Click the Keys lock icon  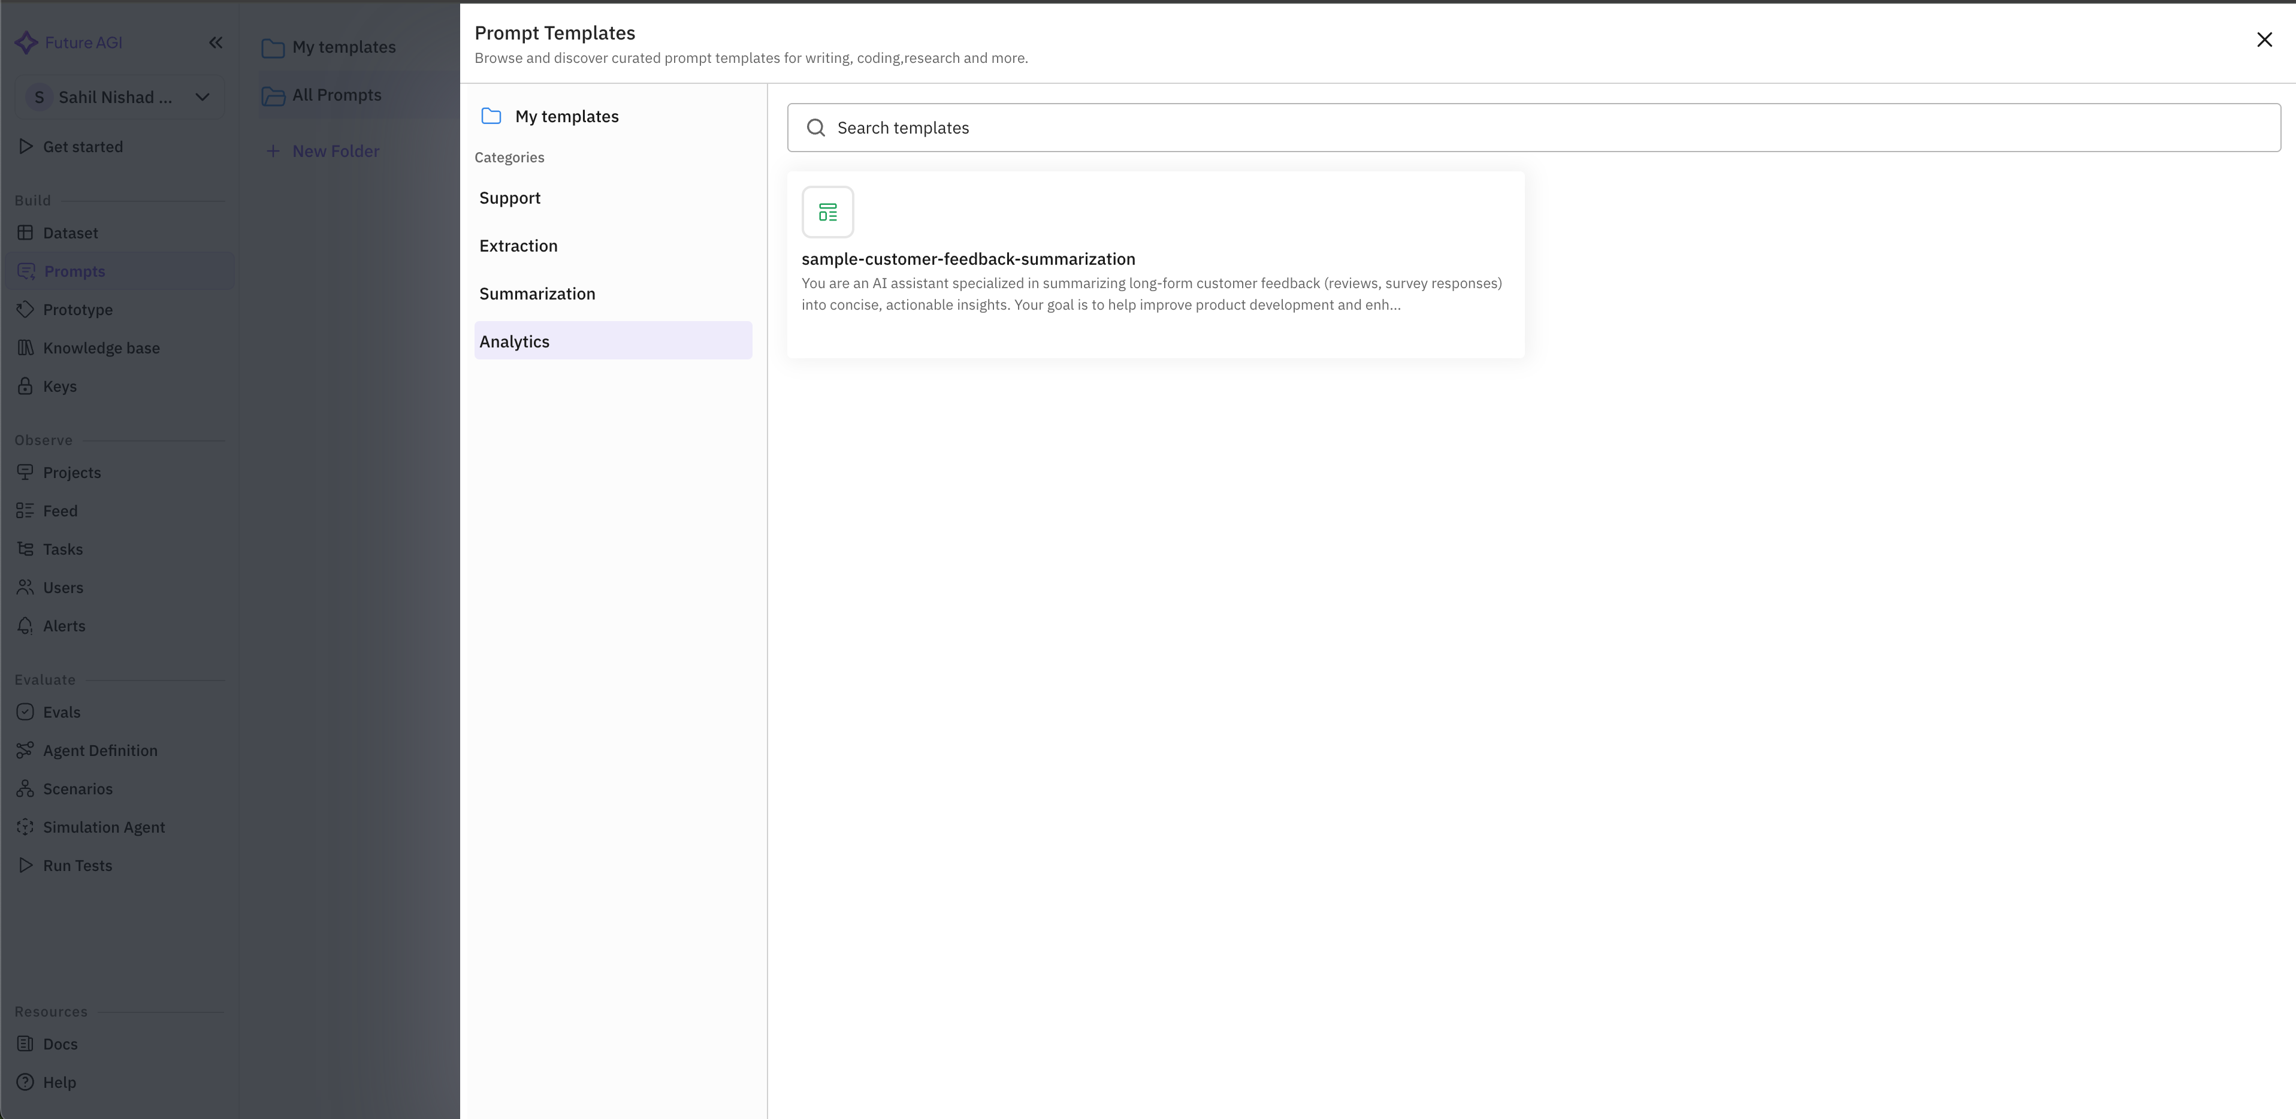[x=25, y=386]
